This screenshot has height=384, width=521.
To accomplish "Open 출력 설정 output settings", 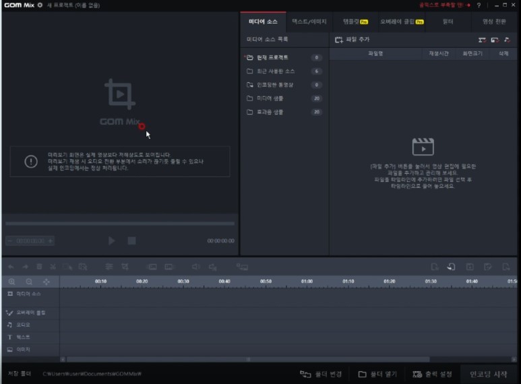I will 432,375.
